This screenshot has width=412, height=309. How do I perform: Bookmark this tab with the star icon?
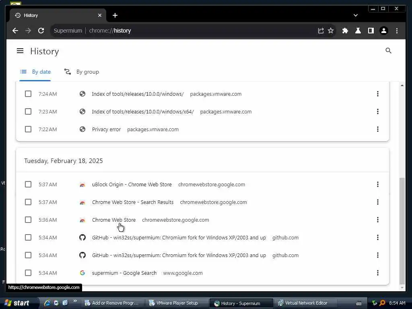[x=331, y=31]
